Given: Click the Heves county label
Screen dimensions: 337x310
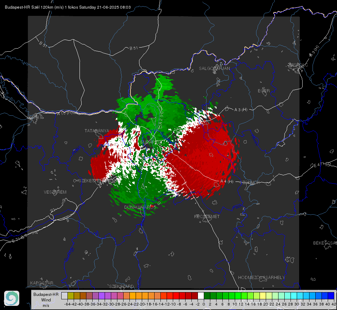Looking at the screenshot, I should [x=255, y=140].
